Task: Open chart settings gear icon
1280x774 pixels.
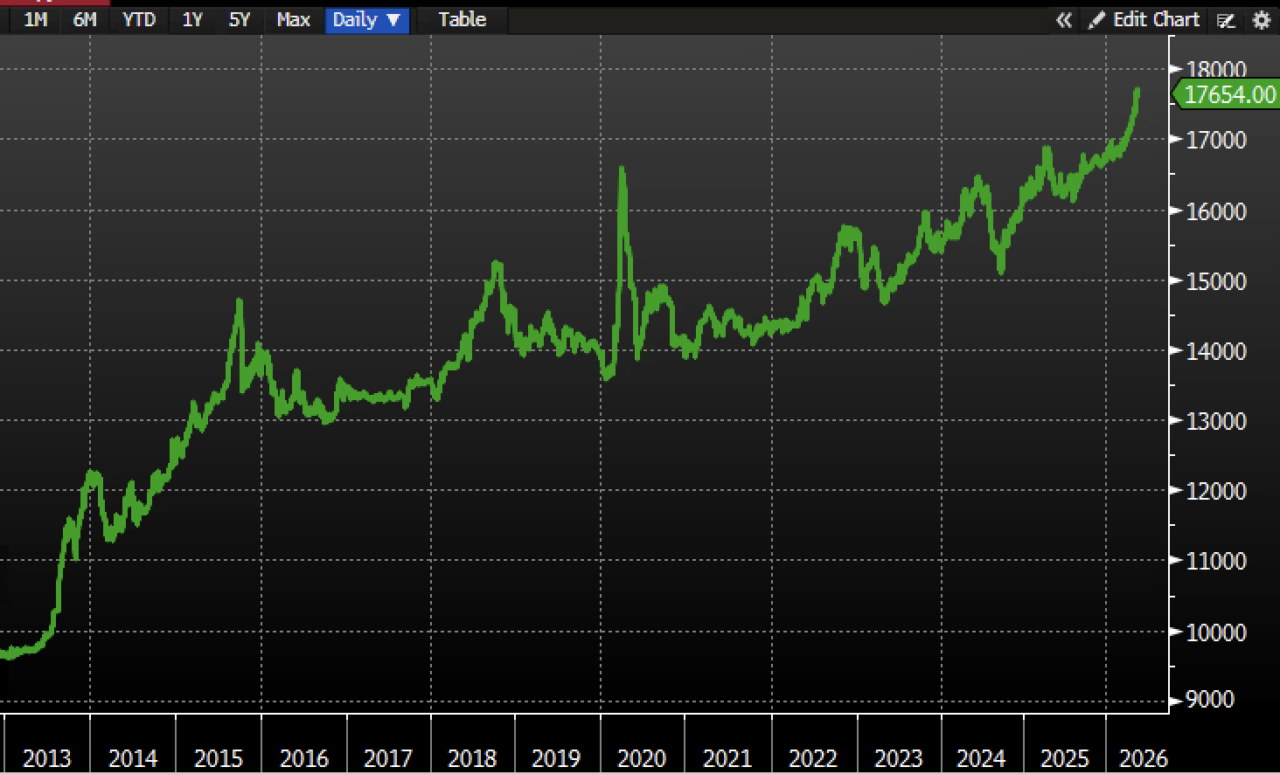Action: point(1262,20)
